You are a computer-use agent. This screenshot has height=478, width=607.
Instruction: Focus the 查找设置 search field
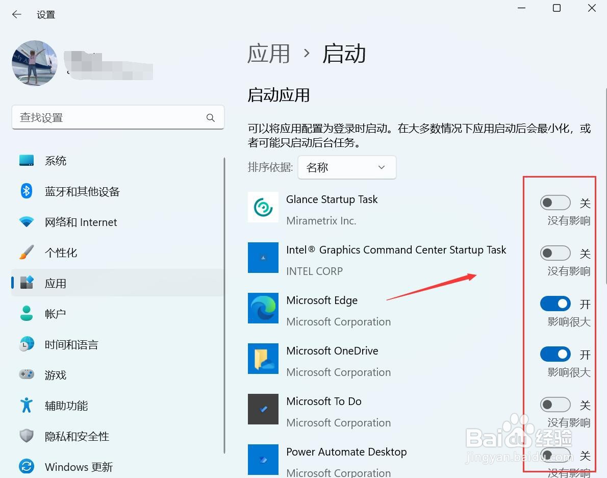[x=118, y=117]
